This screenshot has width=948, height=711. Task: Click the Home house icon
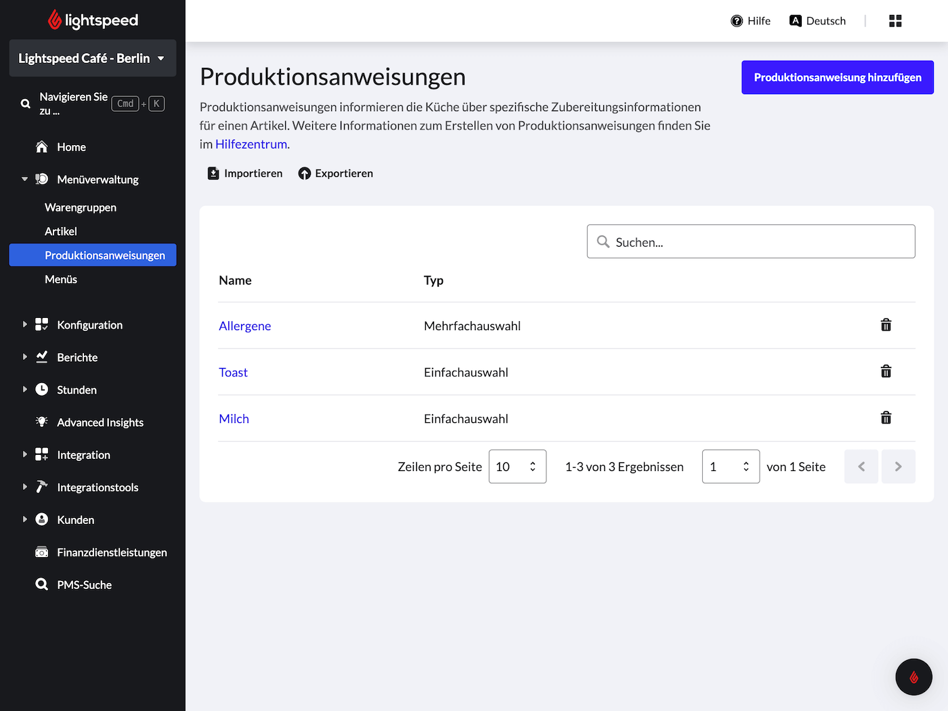coord(42,146)
